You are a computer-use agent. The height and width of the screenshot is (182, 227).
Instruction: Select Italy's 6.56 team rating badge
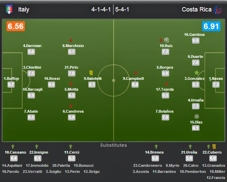click(x=15, y=26)
